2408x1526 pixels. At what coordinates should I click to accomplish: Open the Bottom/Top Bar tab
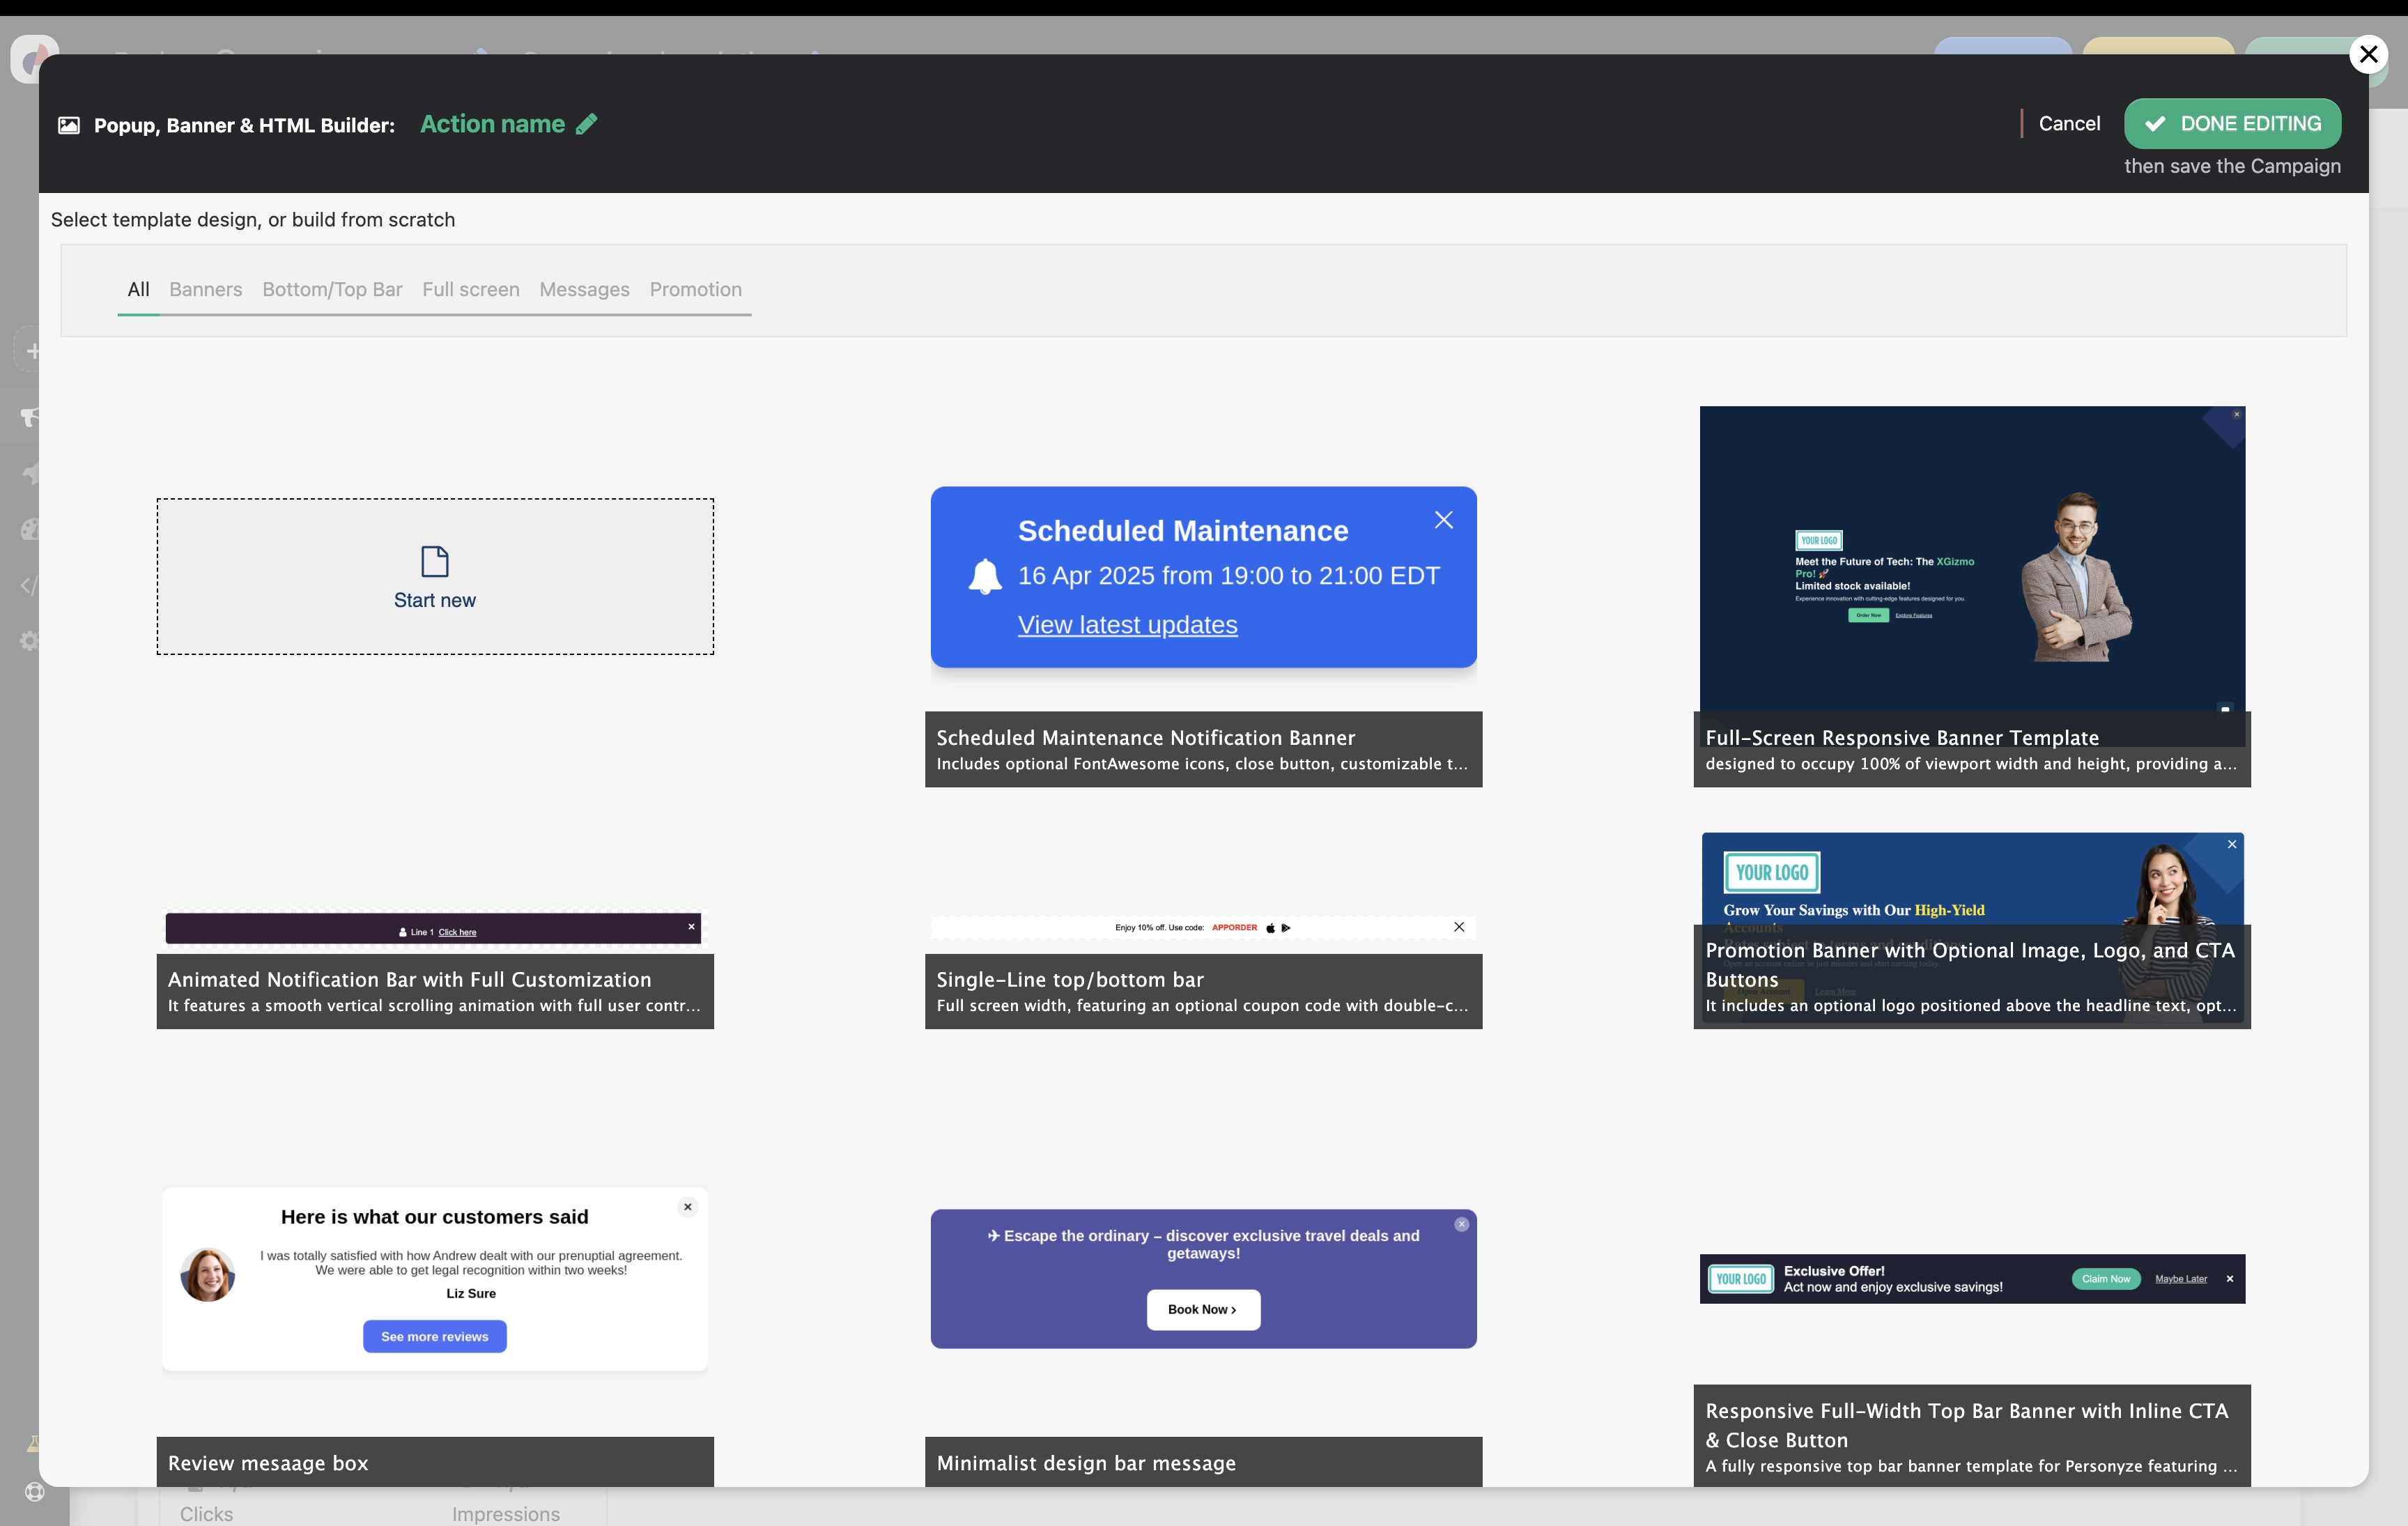[x=332, y=289]
